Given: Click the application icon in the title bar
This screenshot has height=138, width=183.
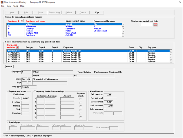Looking at the screenshot, I should [2, 2].
